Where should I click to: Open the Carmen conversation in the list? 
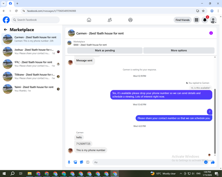coord(31,39)
